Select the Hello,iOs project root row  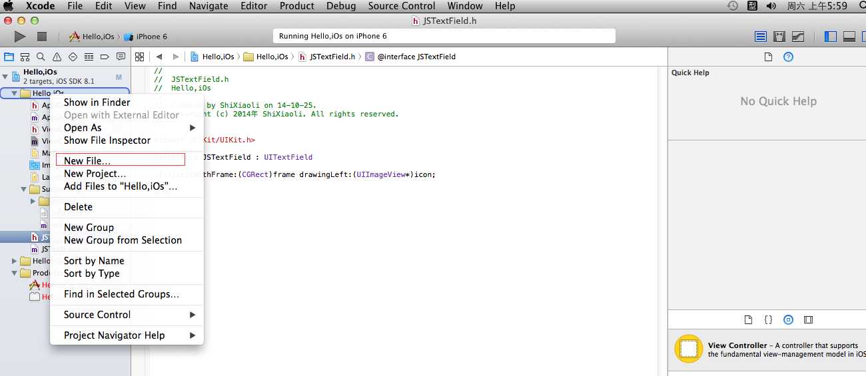65,77
